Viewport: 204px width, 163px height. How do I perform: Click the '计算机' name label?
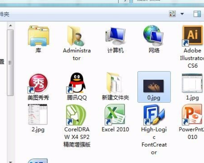click(x=115, y=51)
